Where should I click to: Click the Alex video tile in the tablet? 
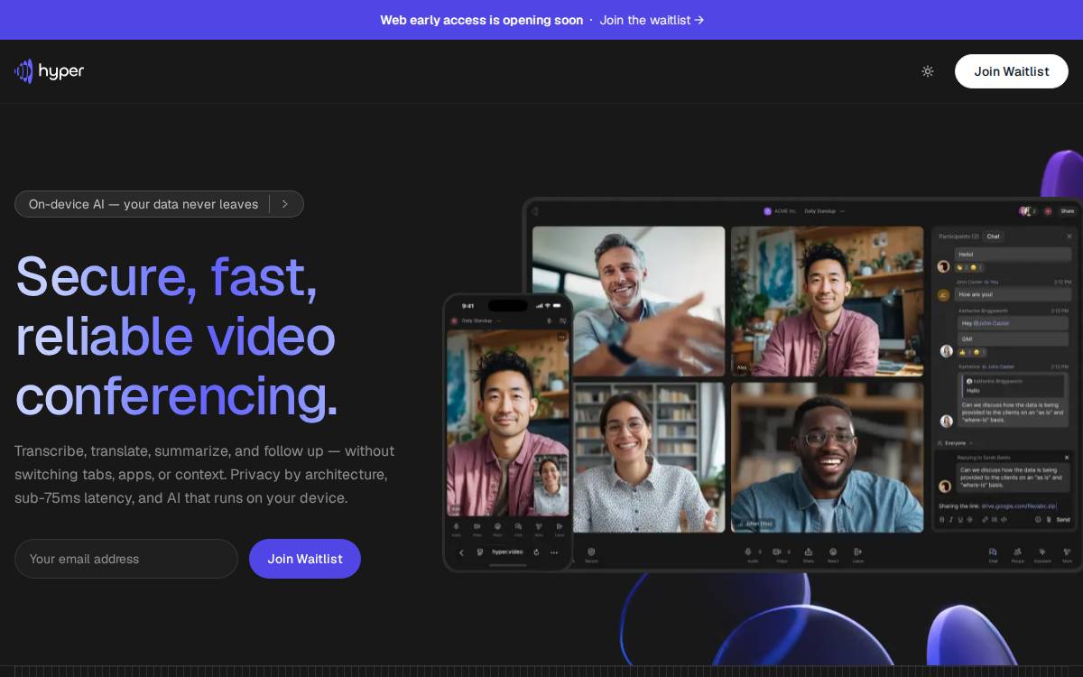click(828, 301)
